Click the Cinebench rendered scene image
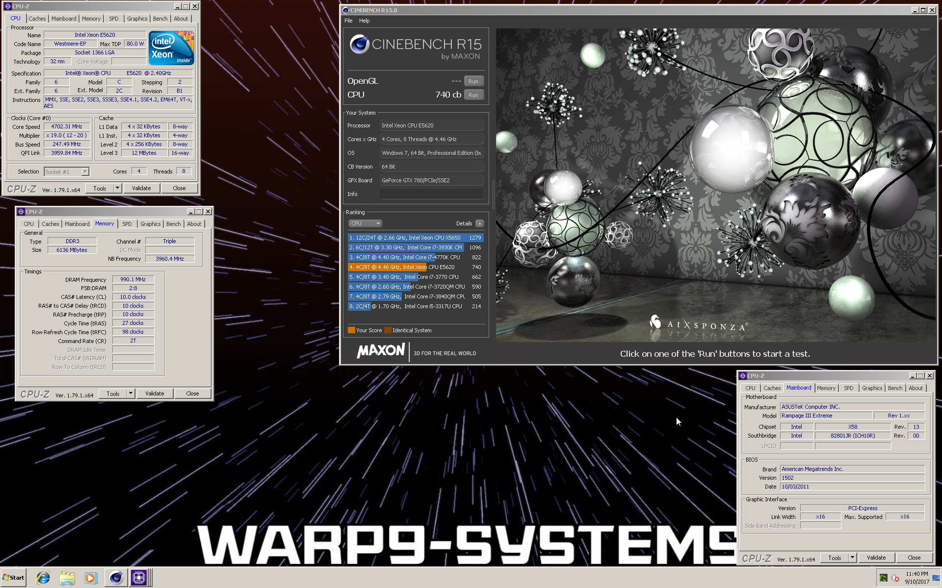Viewport: 942px width, 588px height. click(716, 185)
